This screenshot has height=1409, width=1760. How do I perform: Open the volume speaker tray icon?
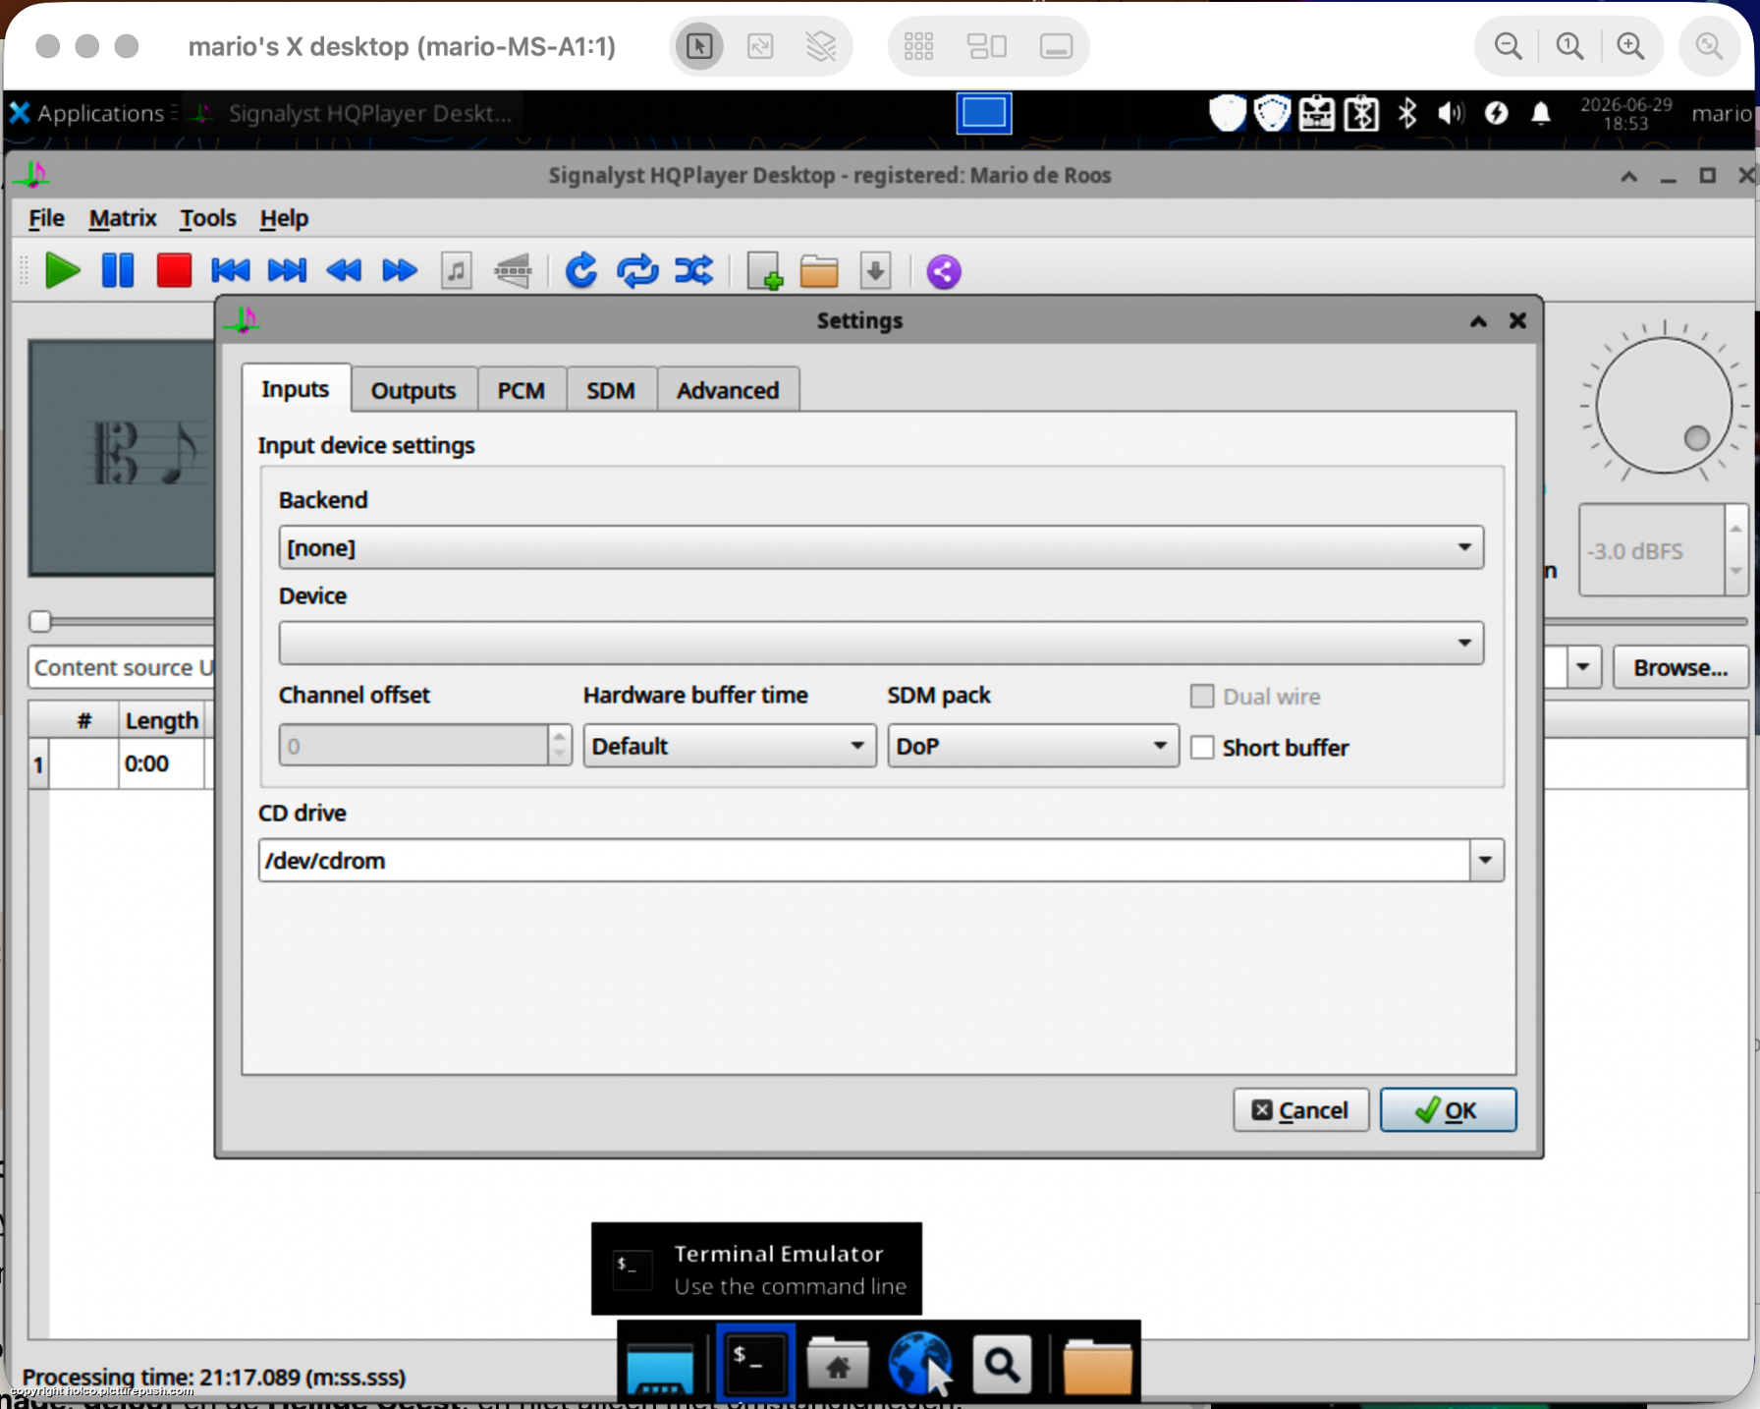[x=1451, y=113]
